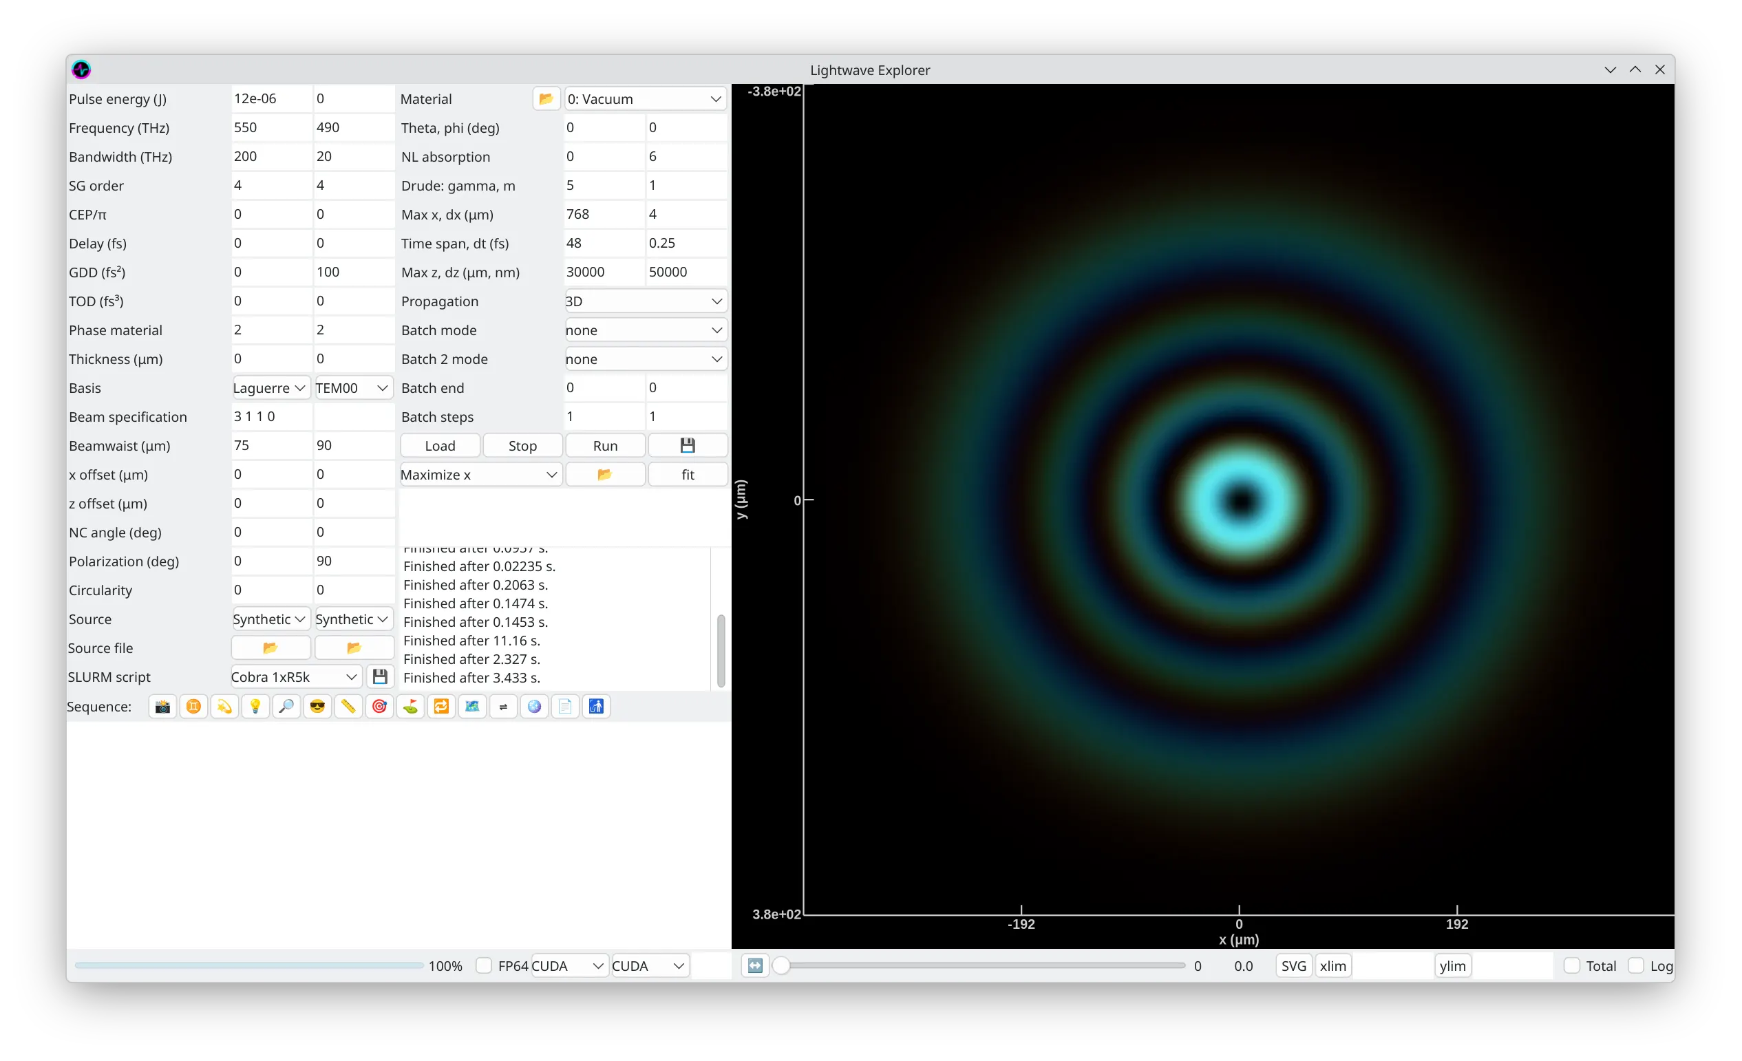Click the camera icon in Sequence row
This screenshot has width=1742, height=1061.
point(162,706)
